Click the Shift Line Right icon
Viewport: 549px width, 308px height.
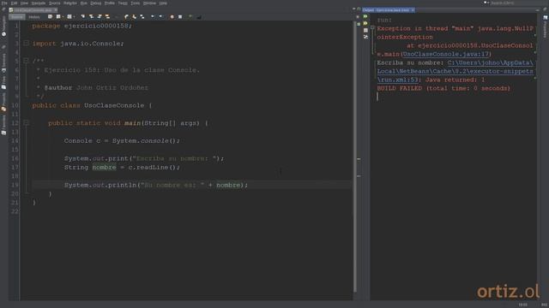coord(160,17)
